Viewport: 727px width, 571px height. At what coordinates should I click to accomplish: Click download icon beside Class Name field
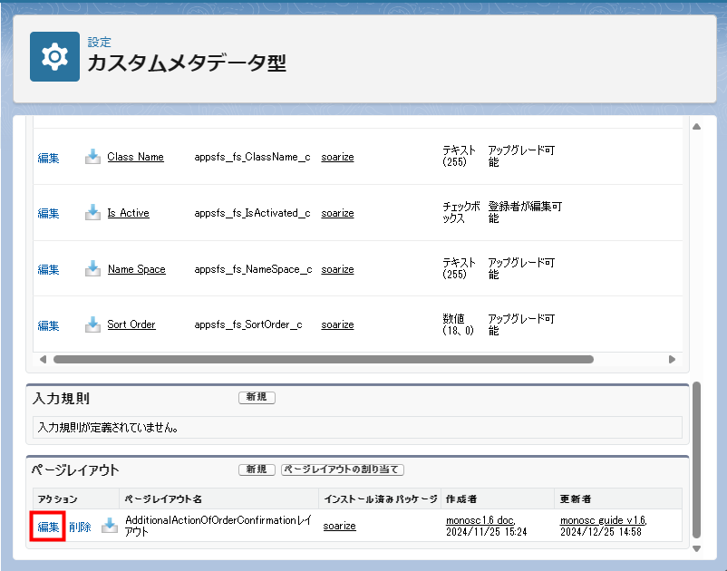point(92,157)
